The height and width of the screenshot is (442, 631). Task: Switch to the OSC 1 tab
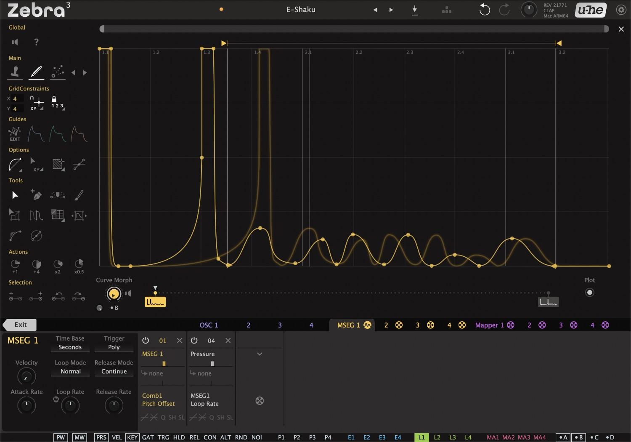209,325
